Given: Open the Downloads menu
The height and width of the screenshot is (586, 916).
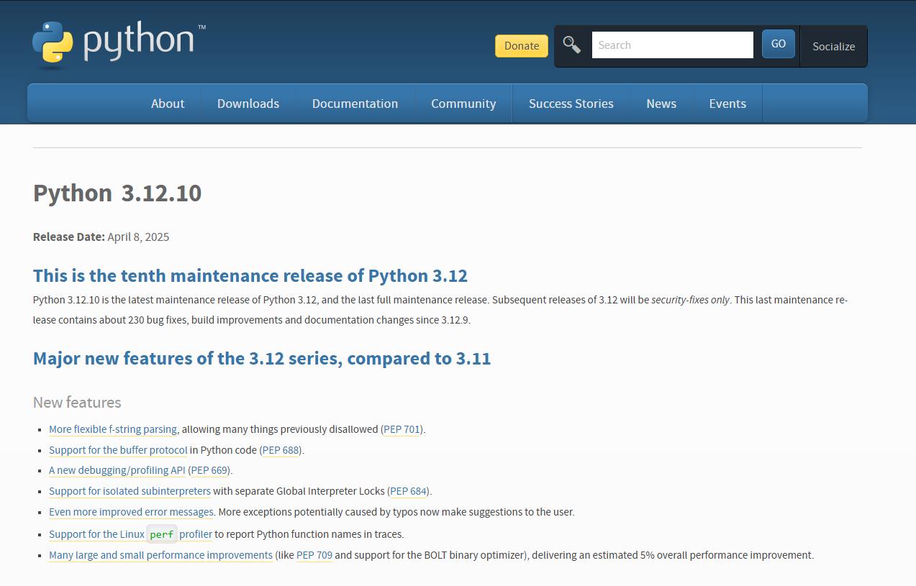Looking at the screenshot, I should [x=248, y=104].
